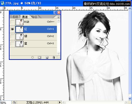Delete current channel trash icon
The image size is (132, 104).
54,58
